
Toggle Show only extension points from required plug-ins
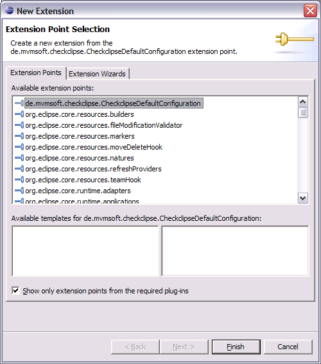[x=15, y=290]
